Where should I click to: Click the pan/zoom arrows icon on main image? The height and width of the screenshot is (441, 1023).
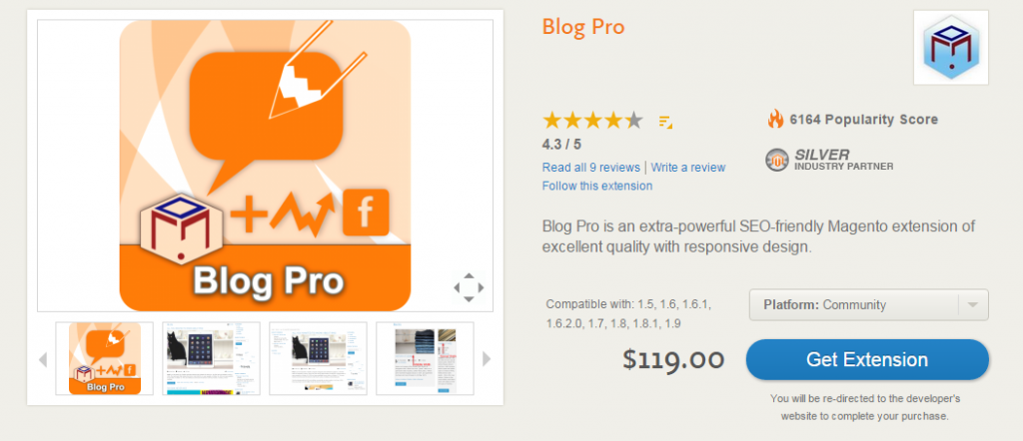(x=469, y=287)
